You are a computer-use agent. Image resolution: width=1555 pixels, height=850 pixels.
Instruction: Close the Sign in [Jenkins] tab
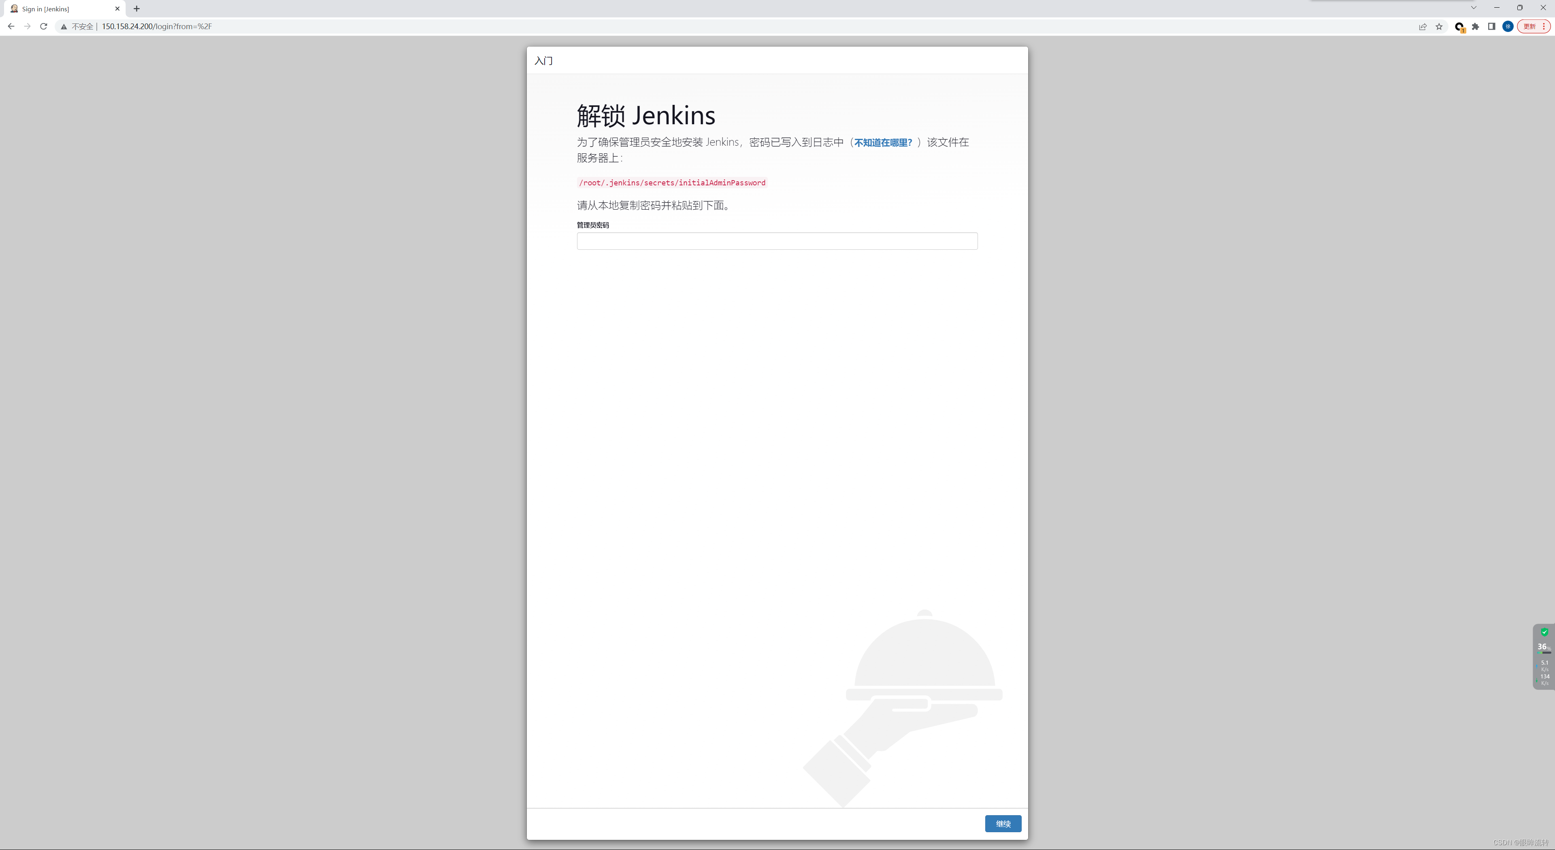(x=117, y=9)
